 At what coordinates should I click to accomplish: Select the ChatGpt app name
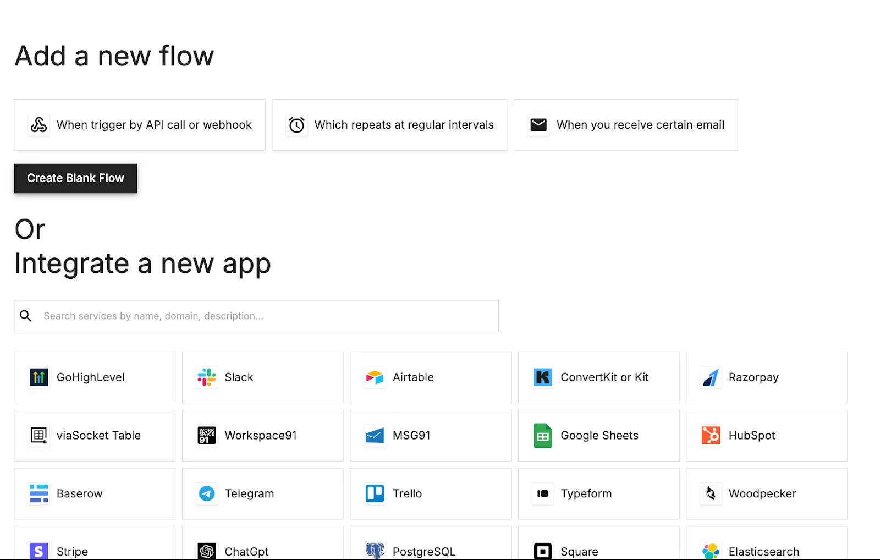[246, 552]
